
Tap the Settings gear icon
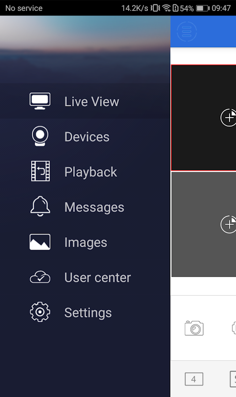pyautogui.click(x=40, y=312)
